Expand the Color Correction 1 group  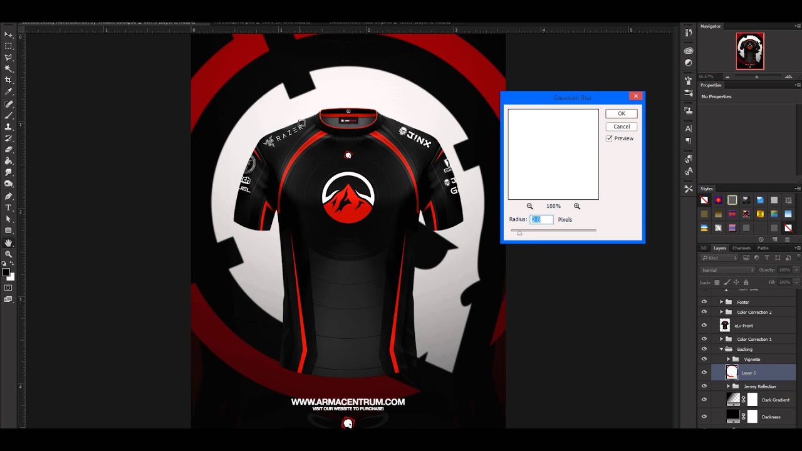pyautogui.click(x=721, y=339)
